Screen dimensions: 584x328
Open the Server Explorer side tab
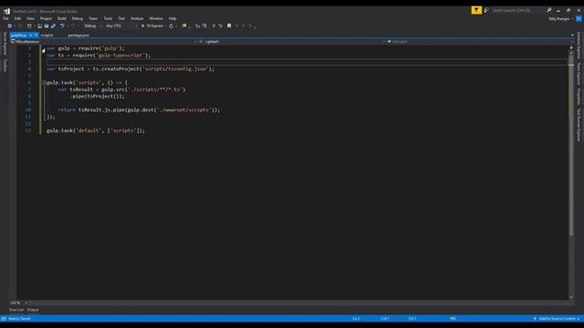[5, 44]
